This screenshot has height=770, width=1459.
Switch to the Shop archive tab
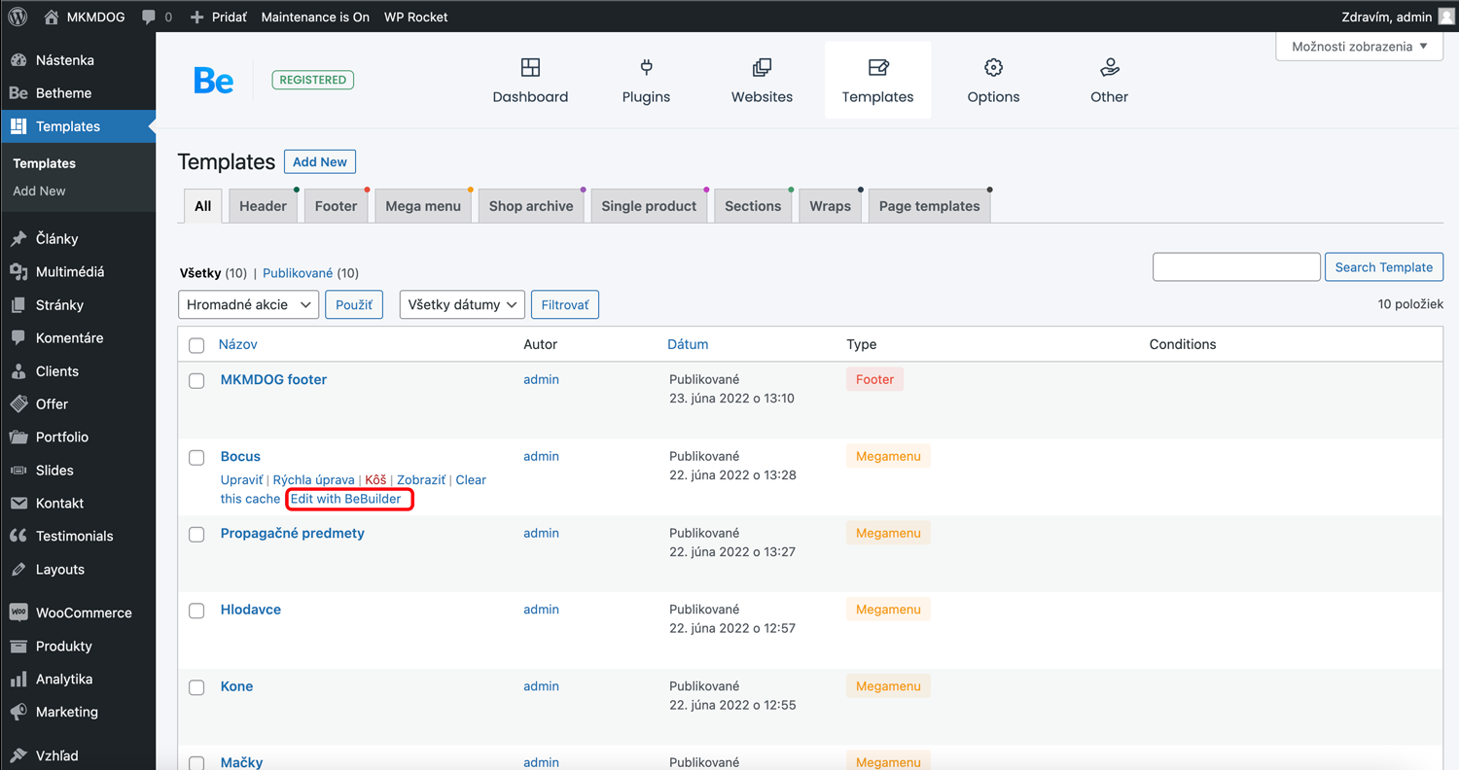(531, 206)
